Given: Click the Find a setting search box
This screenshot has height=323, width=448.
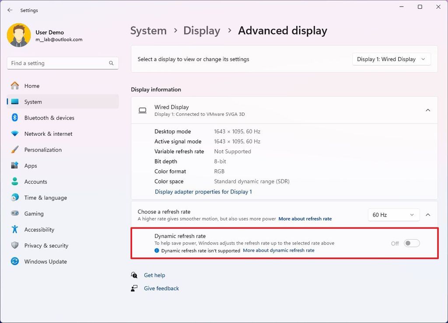Looking at the screenshot, I should (x=63, y=63).
